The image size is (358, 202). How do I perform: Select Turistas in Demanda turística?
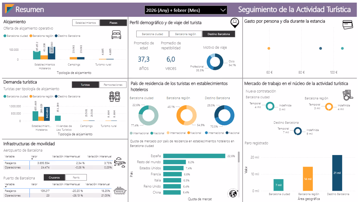point(85,85)
